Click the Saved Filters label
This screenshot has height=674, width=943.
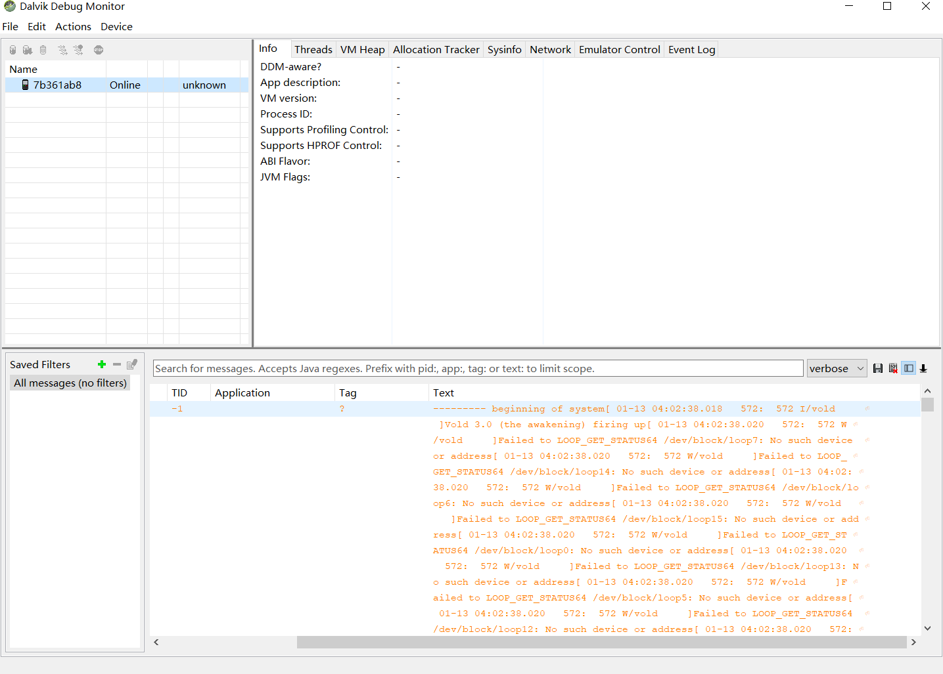[x=40, y=364]
